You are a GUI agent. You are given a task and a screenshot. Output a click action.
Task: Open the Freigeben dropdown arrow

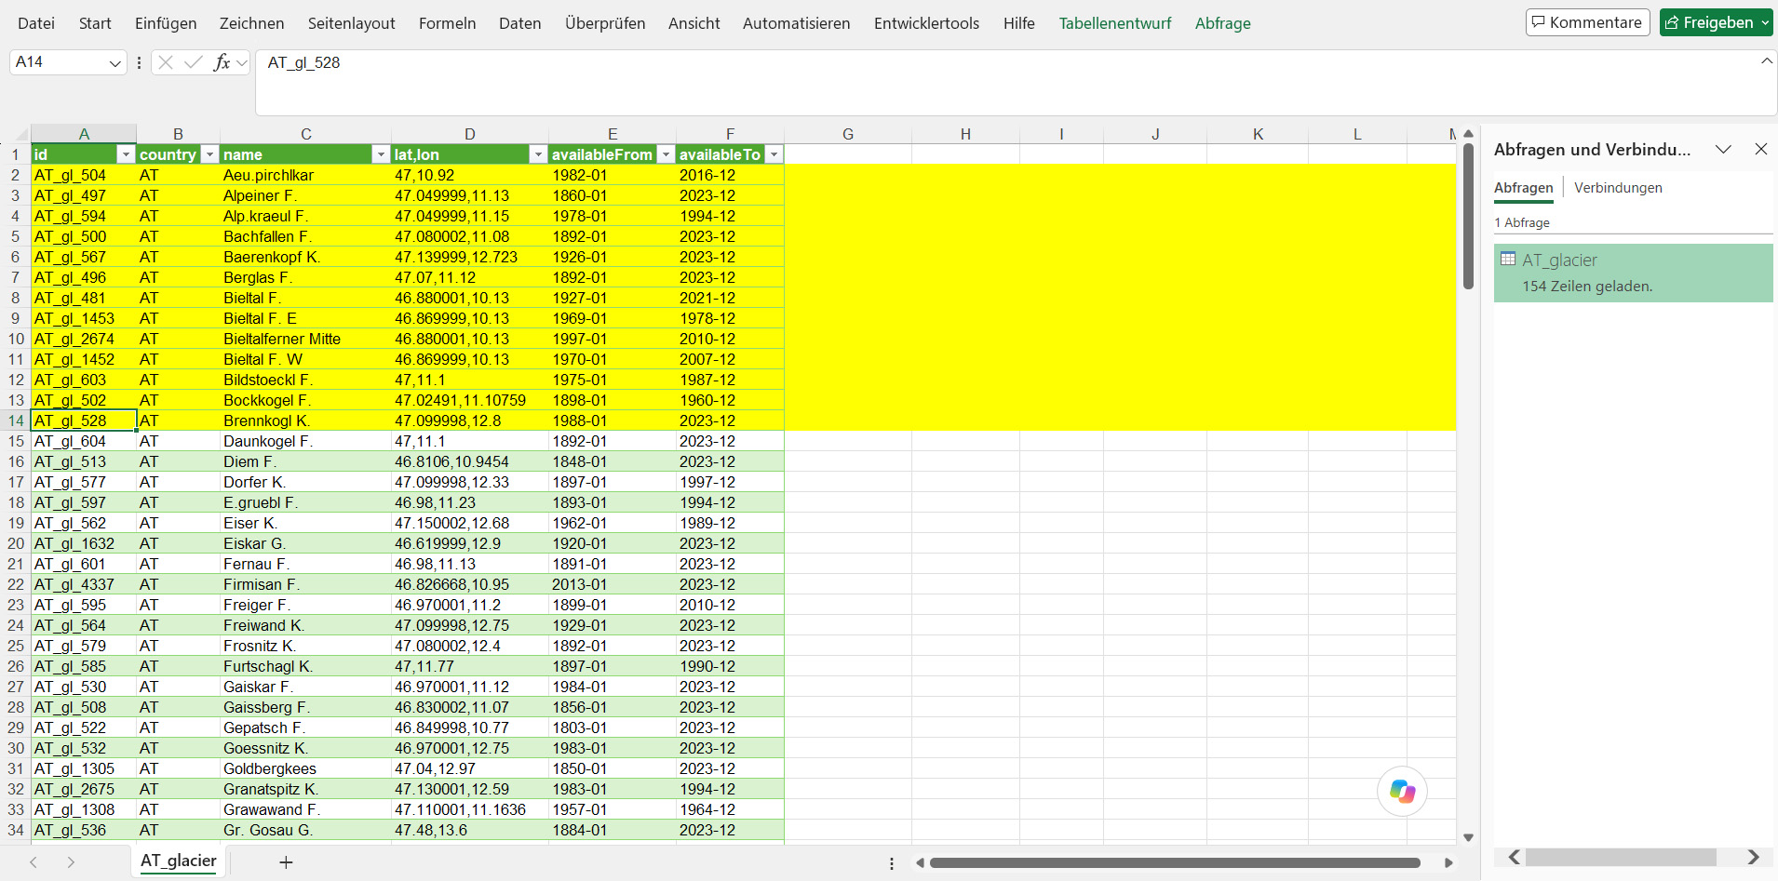pos(1765,23)
